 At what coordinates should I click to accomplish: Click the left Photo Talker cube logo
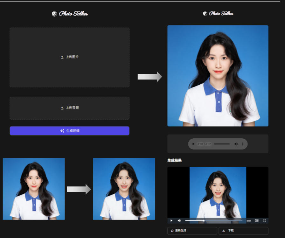[54, 14]
